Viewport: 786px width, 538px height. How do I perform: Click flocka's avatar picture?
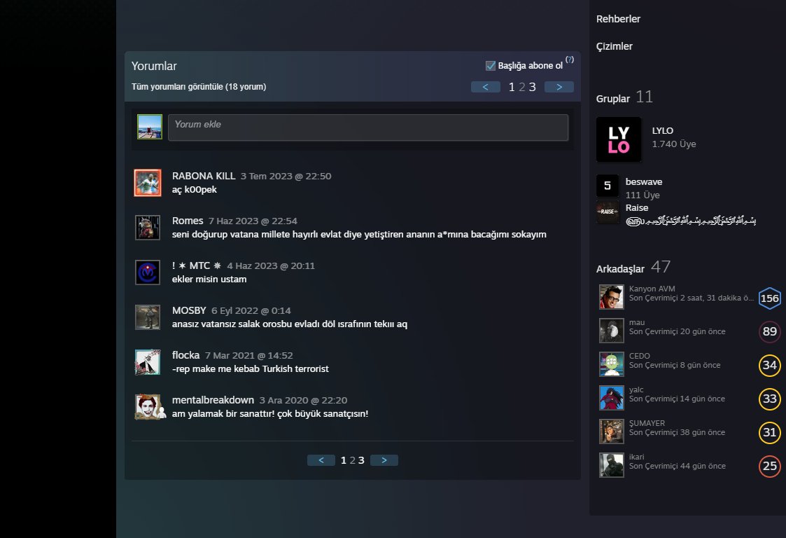(148, 362)
